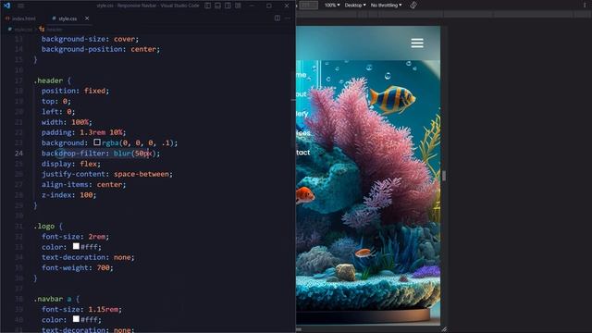592x333 pixels.
Task: Click the rgba color swatch on line 23
Action: [97, 142]
